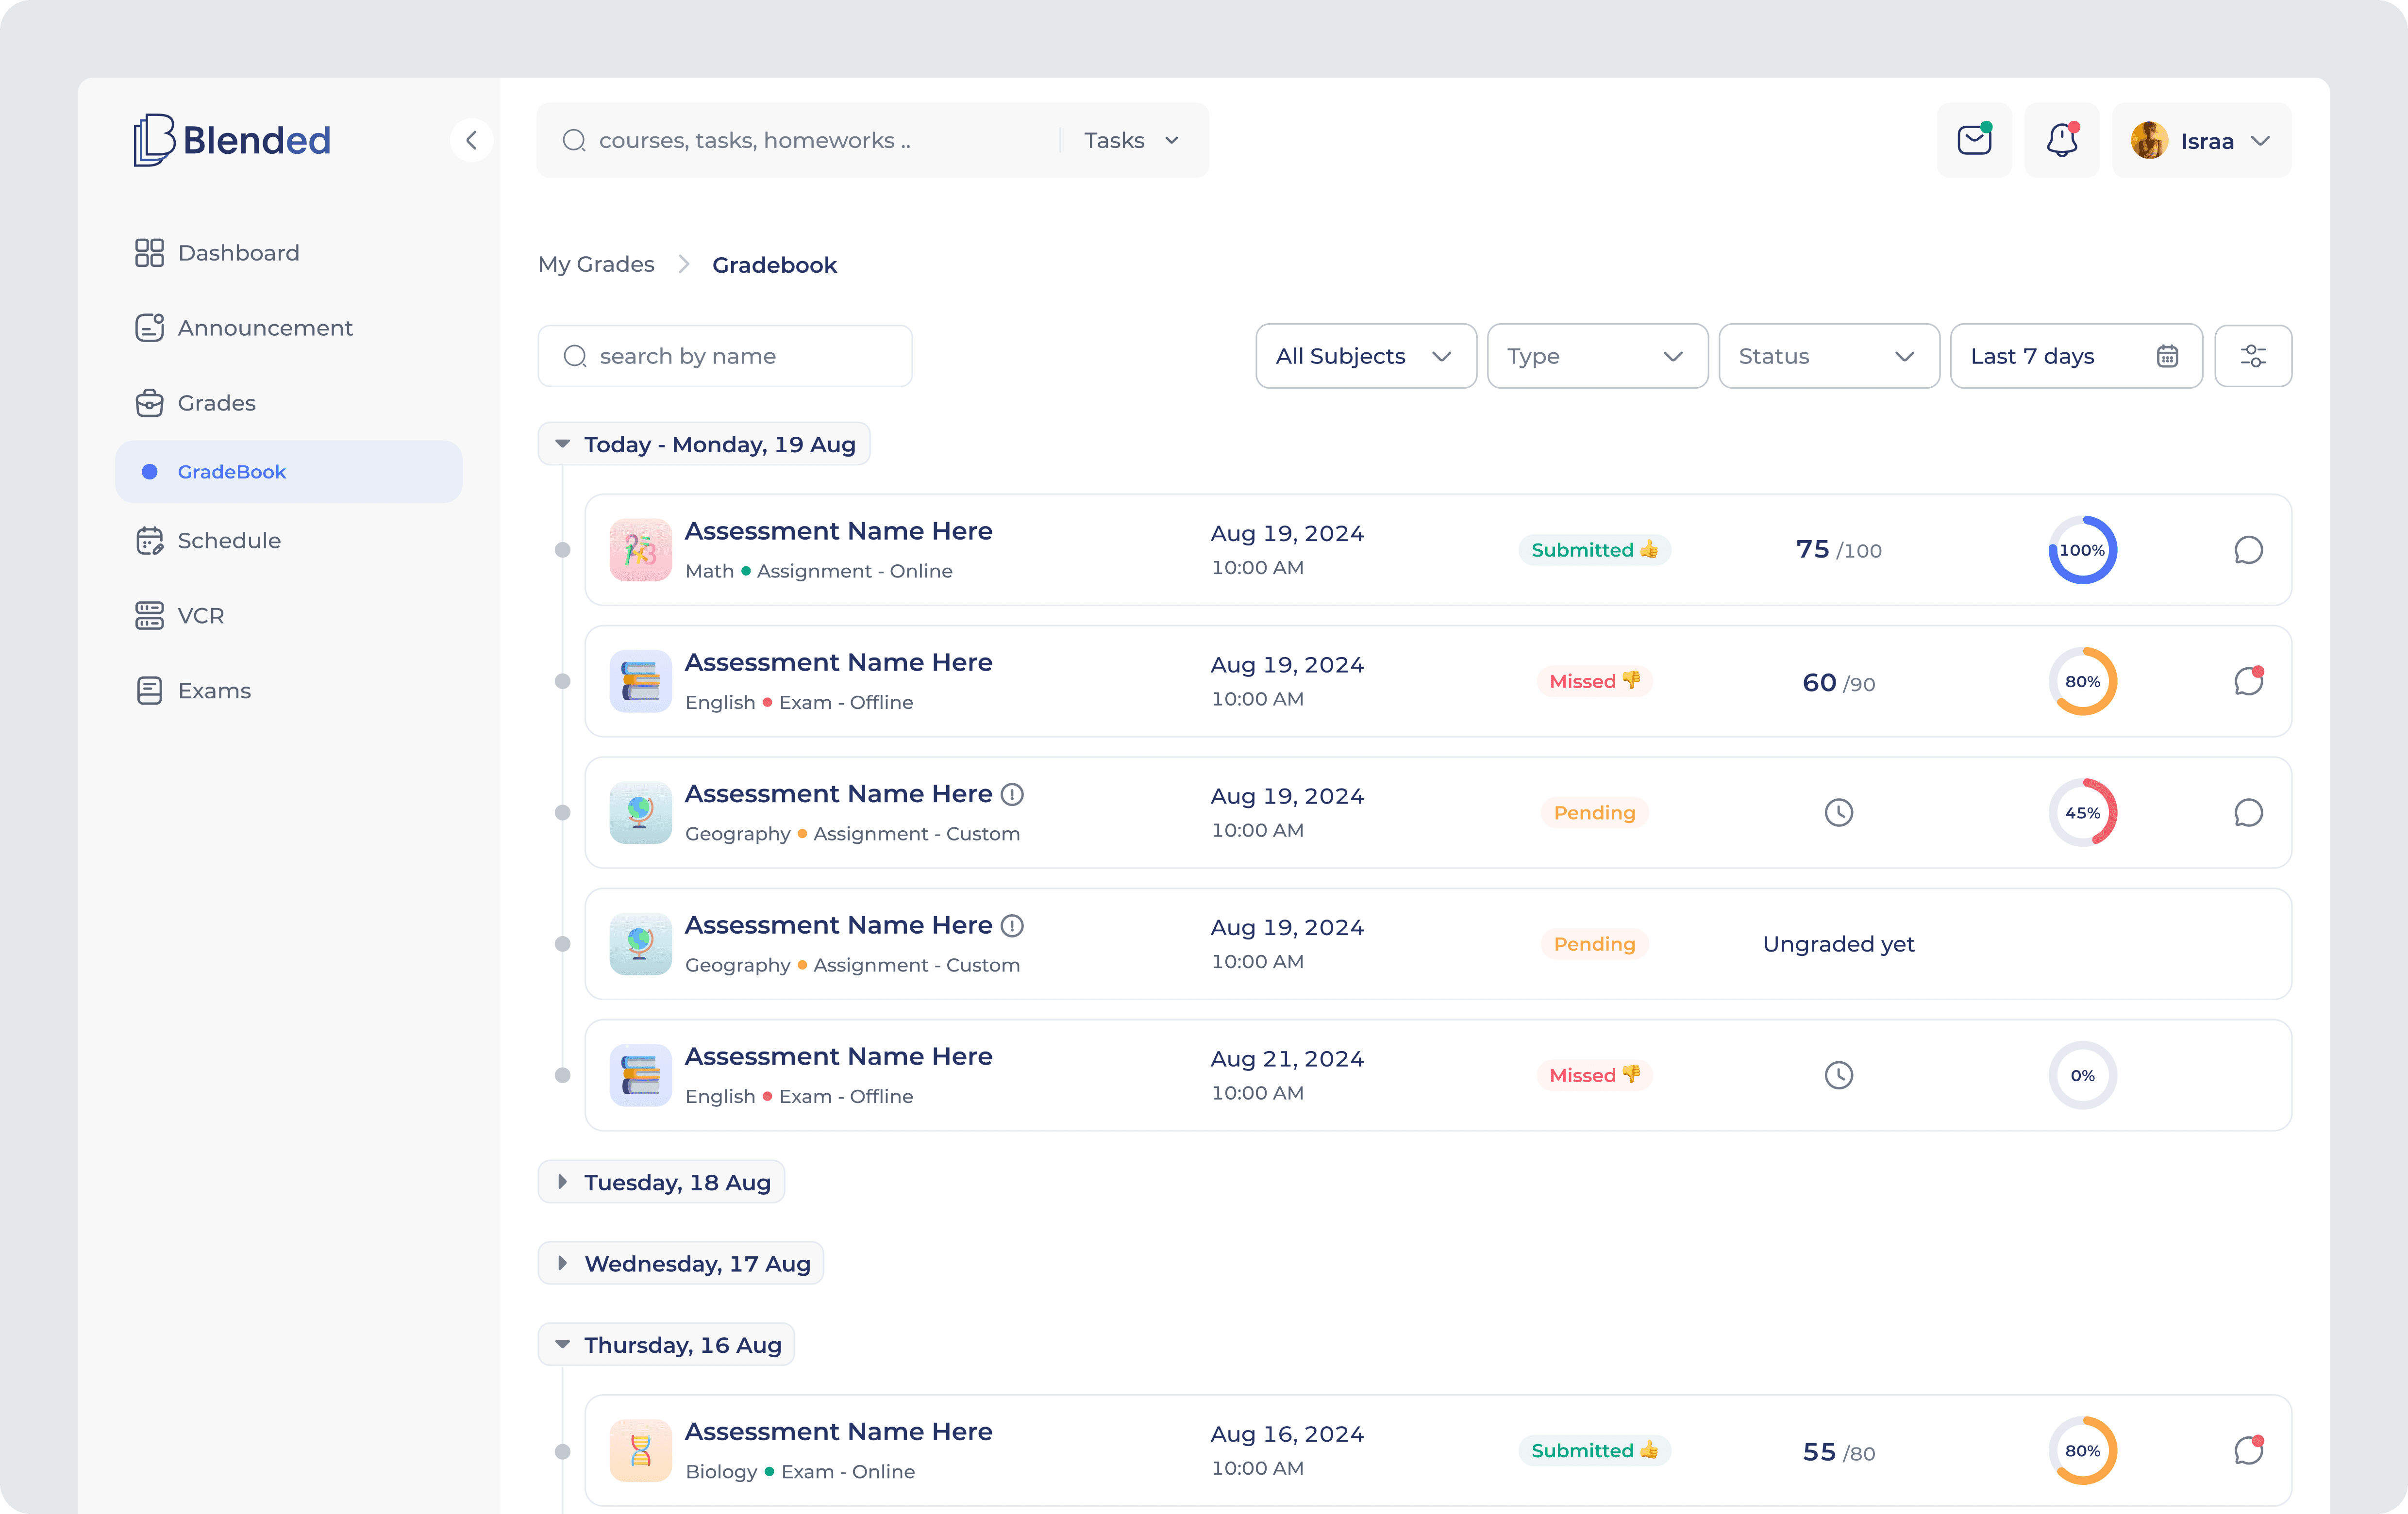Image resolution: width=2408 pixels, height=1514 pixels.
Task: Navigate to My Grades via breadcrumb
Action: click(595, 264)
